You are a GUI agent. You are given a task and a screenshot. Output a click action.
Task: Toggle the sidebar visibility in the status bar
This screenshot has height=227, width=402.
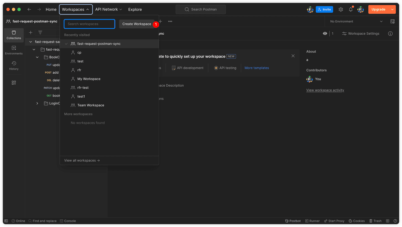click(x=6, y=221)
